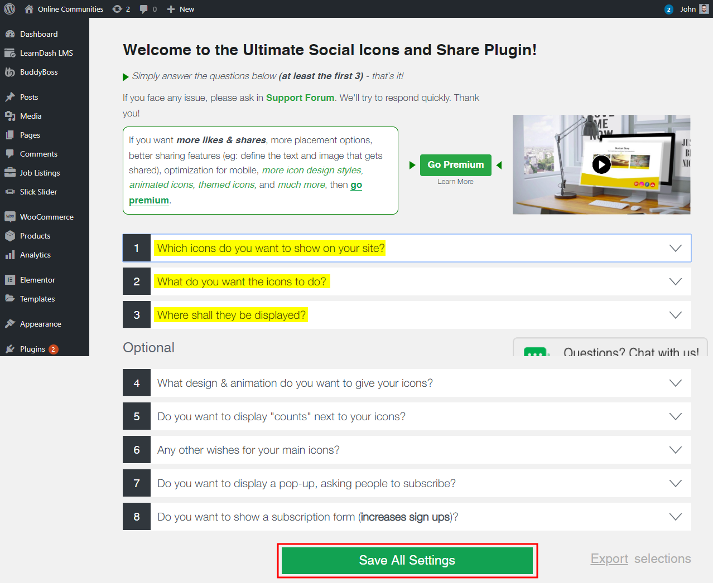Click the green chat bubble icon

pos(536,352)
